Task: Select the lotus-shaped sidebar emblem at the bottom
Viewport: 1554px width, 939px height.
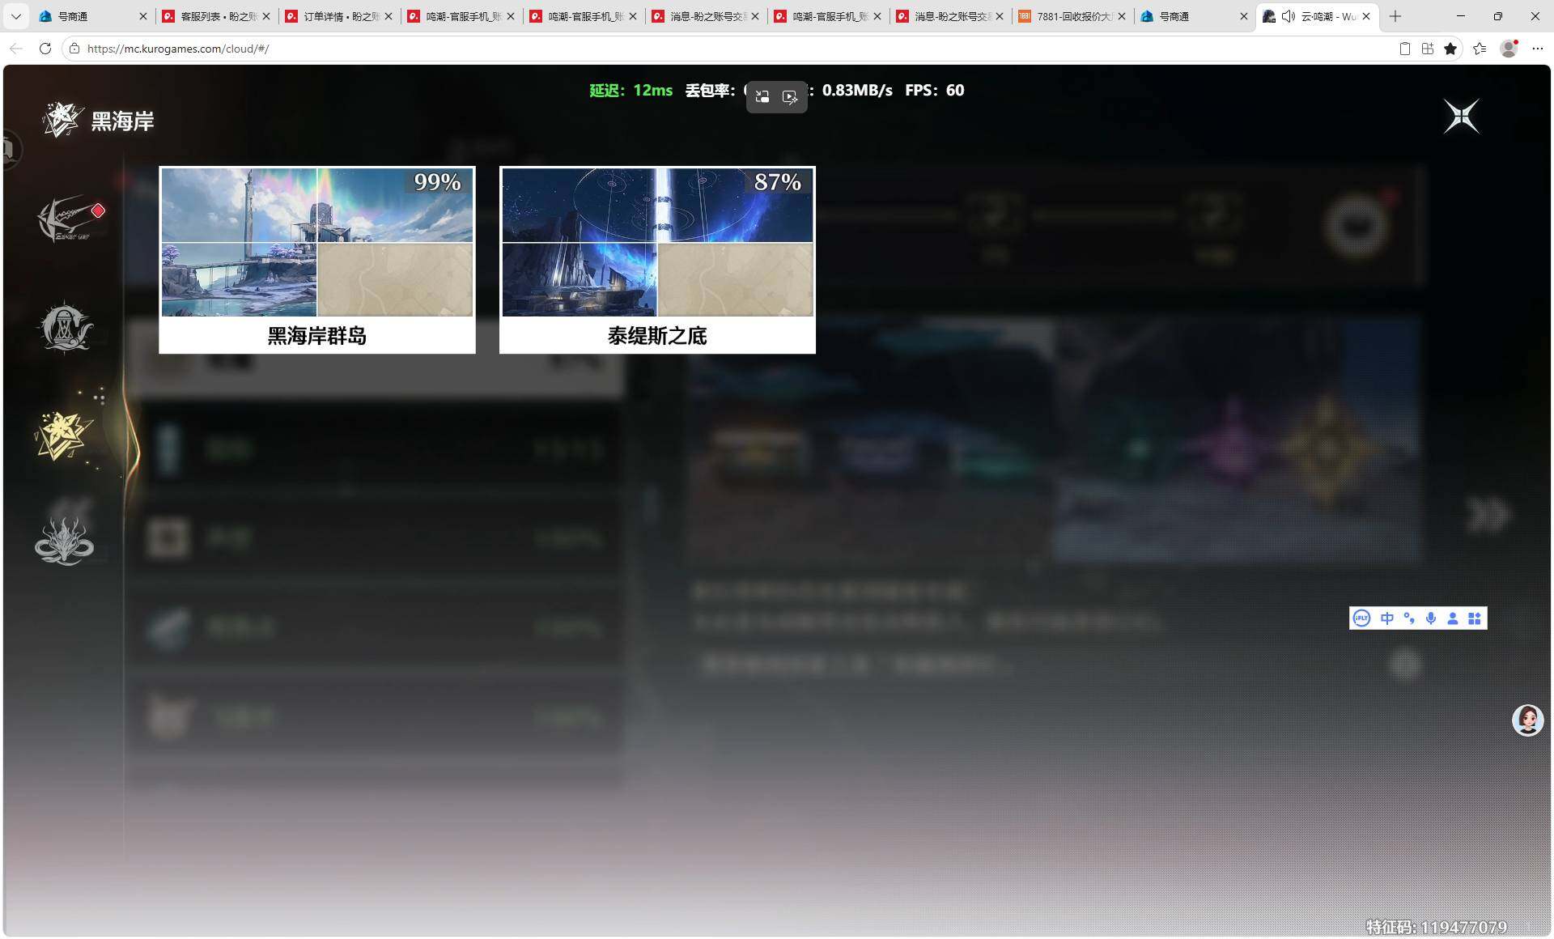Action: [65, 541]
